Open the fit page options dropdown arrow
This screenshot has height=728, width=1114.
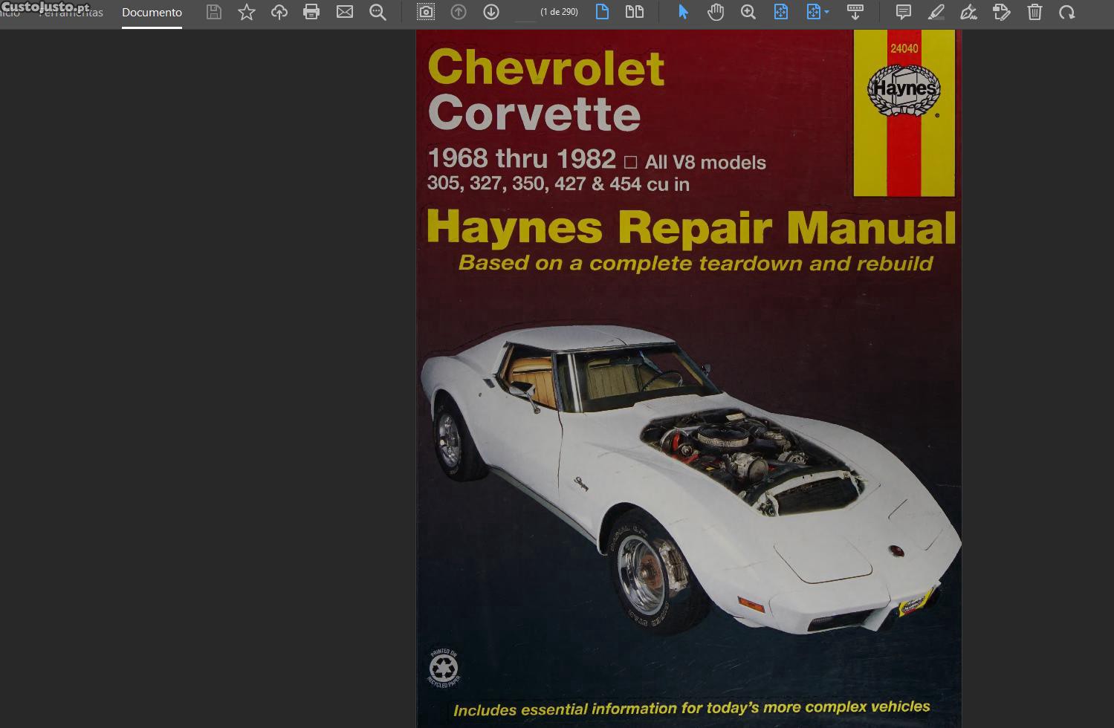point(826,12)
